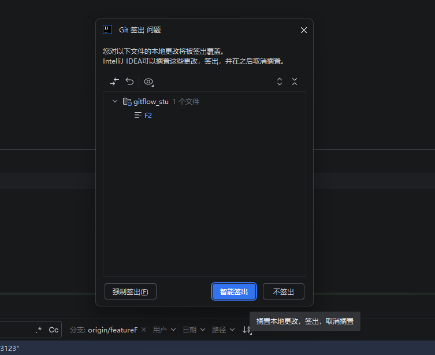Open the 用户 filter dropdown
Screen dimensions: 435x355
click(164, 330)
